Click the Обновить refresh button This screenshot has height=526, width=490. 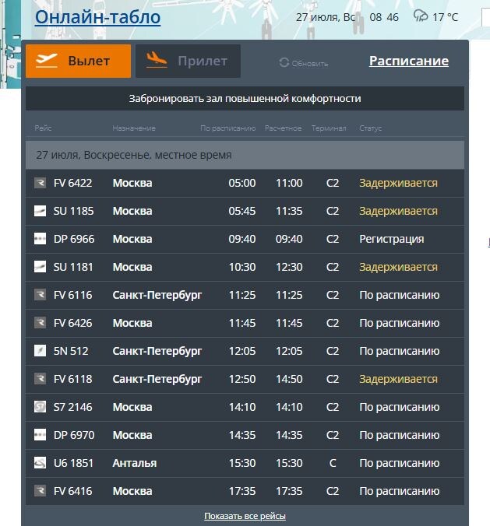304,63
